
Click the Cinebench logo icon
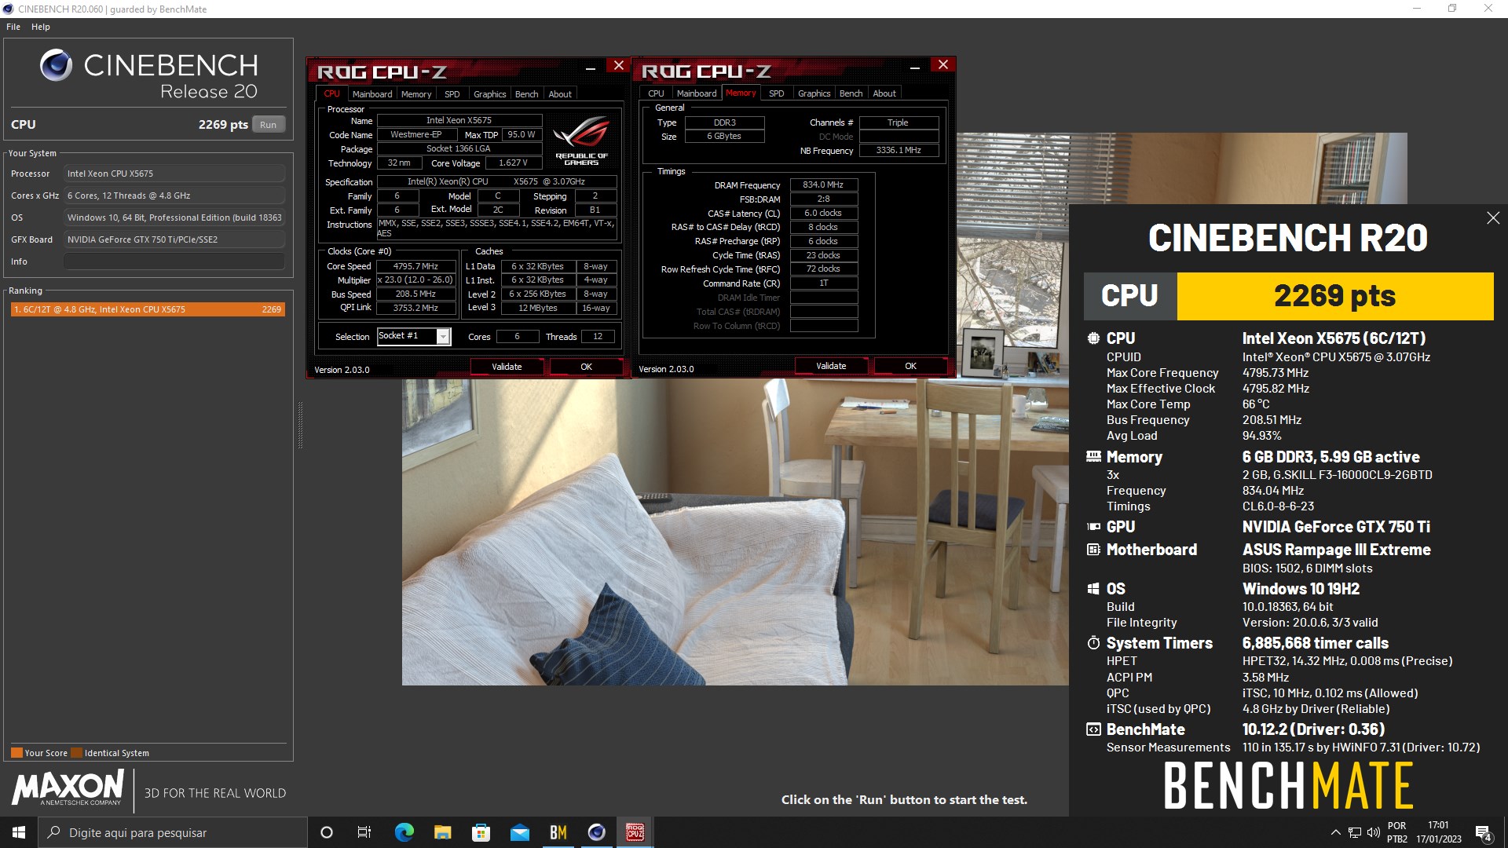coord(56,66)
